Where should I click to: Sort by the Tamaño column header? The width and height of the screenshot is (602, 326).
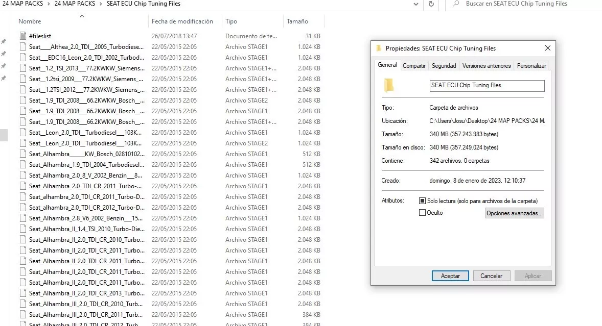(297, 21)
